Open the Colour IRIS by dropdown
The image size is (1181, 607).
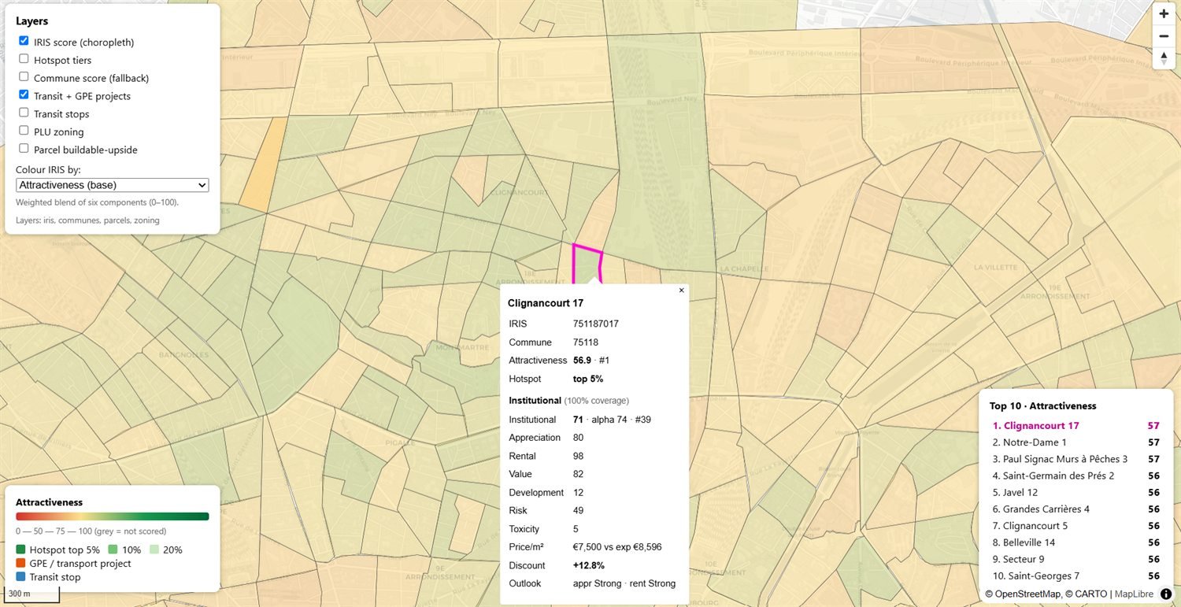coord(112,185)
